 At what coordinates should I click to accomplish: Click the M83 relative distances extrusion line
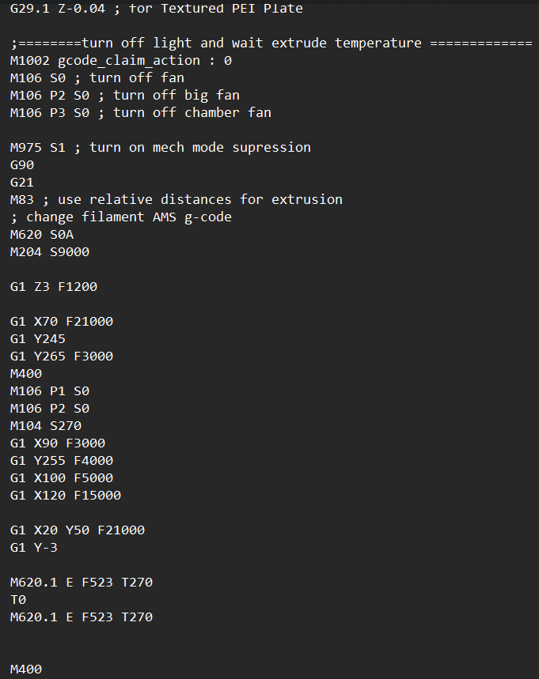click(x=176, y=199)
